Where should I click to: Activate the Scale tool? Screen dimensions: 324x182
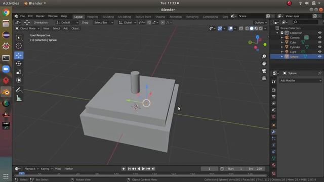(x=19, y=72)
